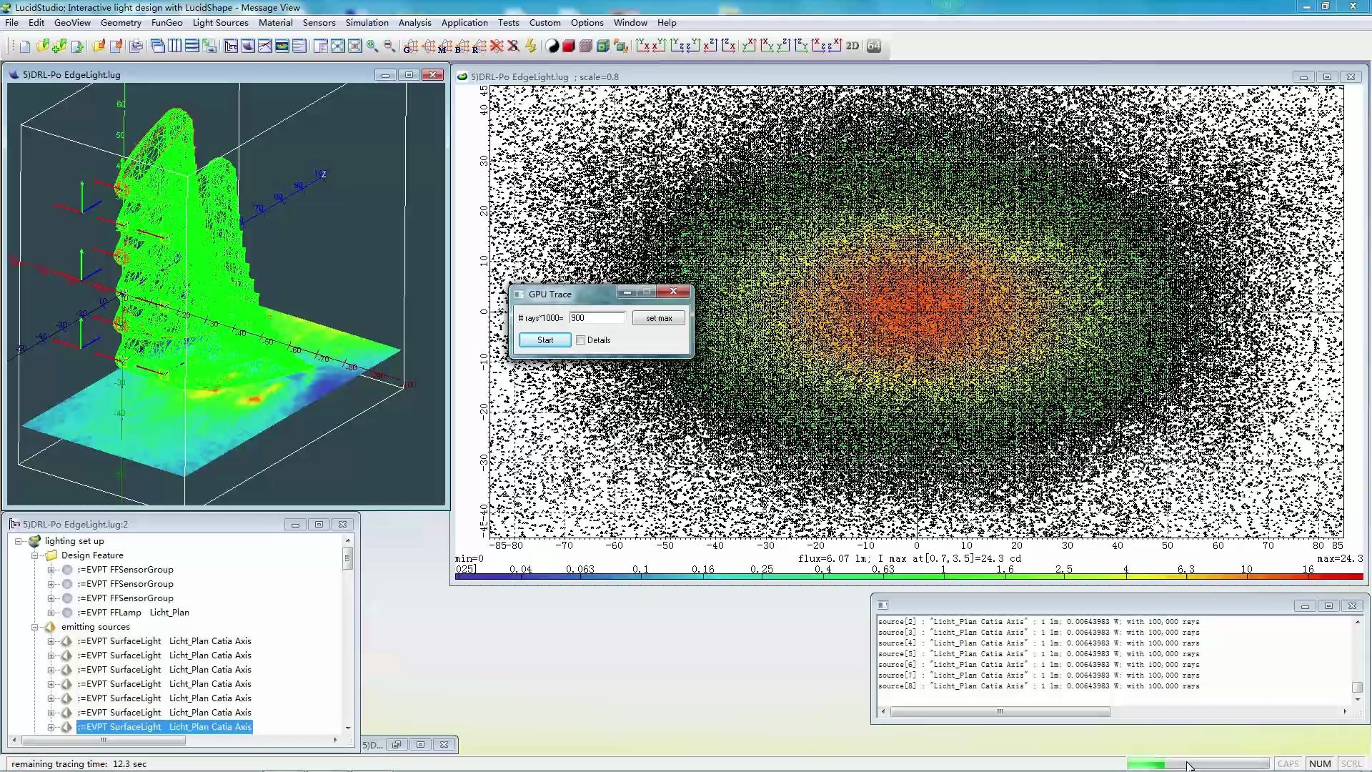
Task: Enable the Details checkbox in GPU Trace
Action: click(x=581, y=340)
